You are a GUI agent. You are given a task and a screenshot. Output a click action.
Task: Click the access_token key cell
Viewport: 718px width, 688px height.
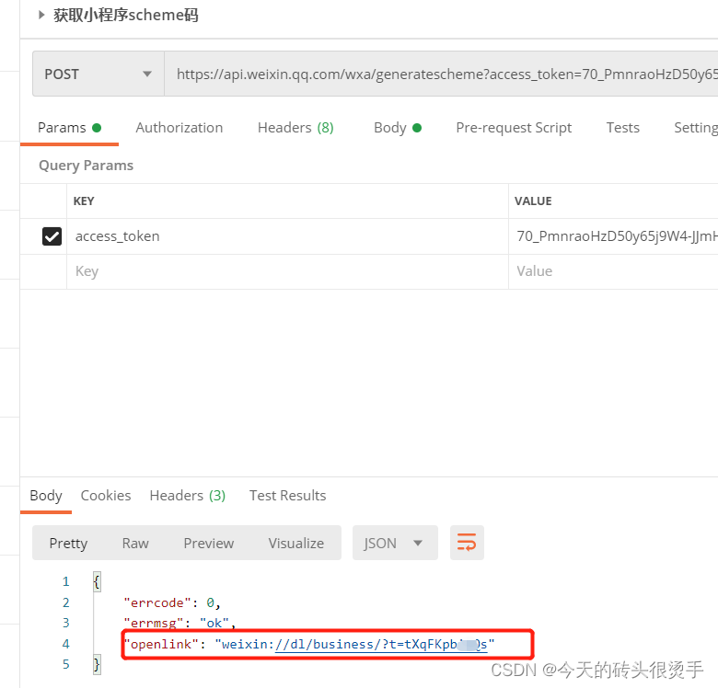coord(287,236)
